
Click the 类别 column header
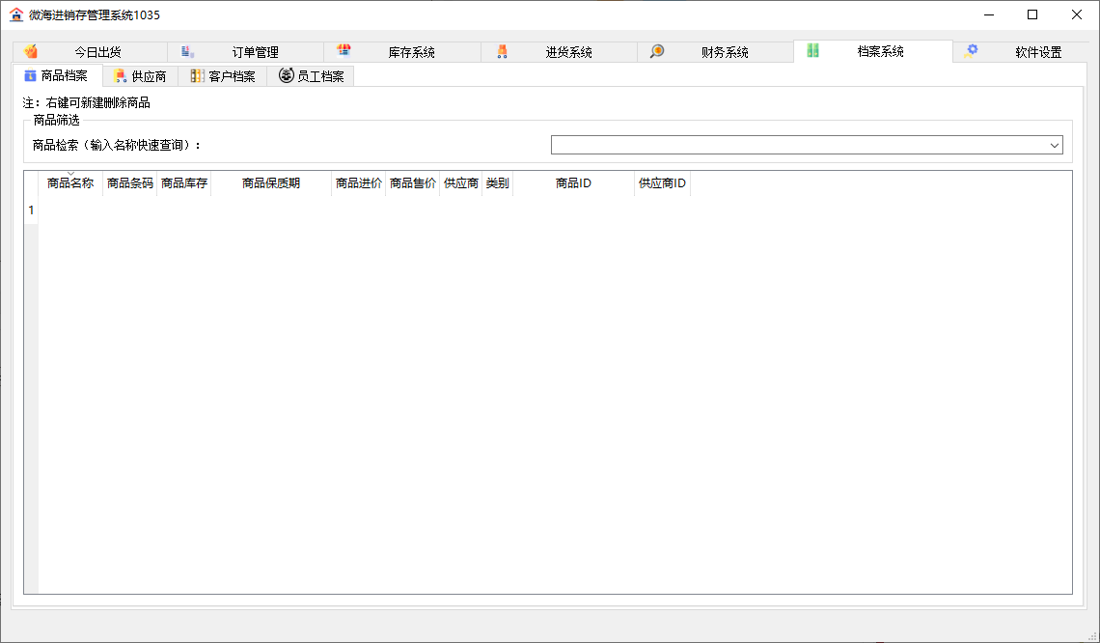(x=497, y=183)
